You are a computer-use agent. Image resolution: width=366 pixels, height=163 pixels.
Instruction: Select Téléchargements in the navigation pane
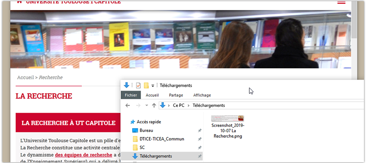pos(156,156)
